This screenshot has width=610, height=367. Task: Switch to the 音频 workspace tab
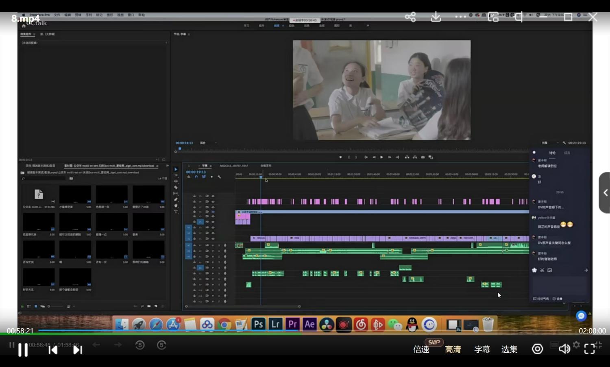(322, 25)
